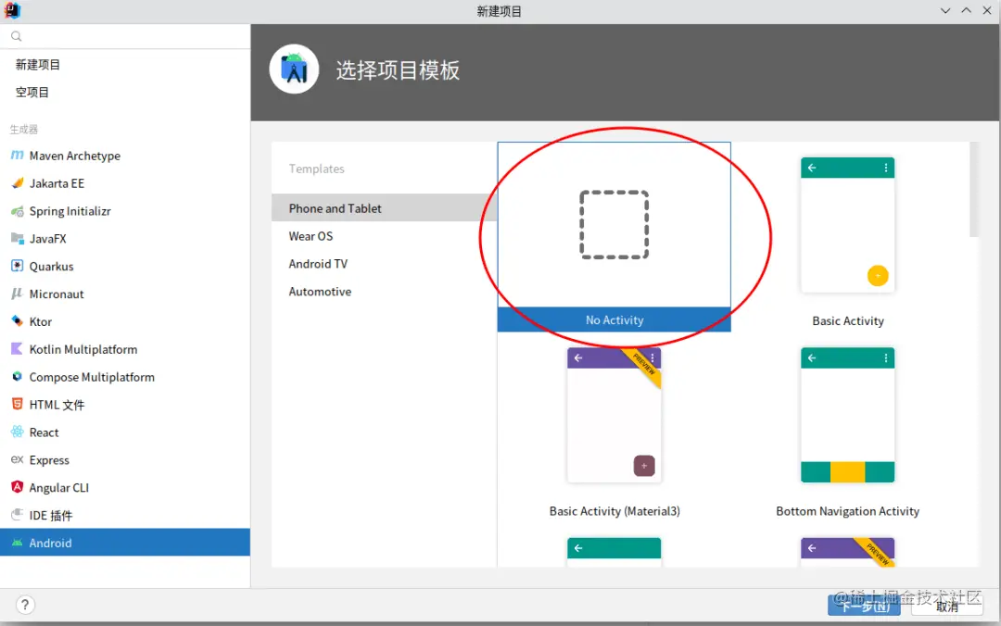The image size is (1001, 626).
Task: Click the Spring Initializr leaf icon
Action: pyautogui.click(x=18, y=210)
